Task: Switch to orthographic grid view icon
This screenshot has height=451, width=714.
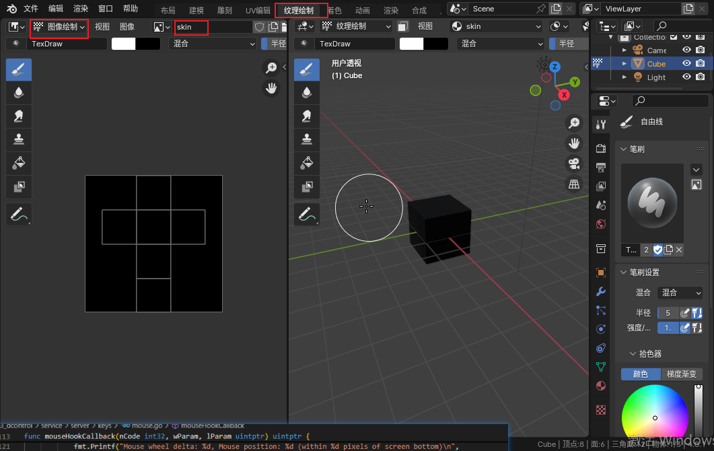Action: coord(574,184)
